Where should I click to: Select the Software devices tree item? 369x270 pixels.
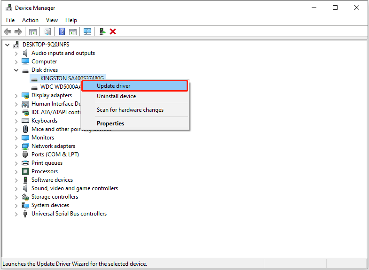coord(52,180)
